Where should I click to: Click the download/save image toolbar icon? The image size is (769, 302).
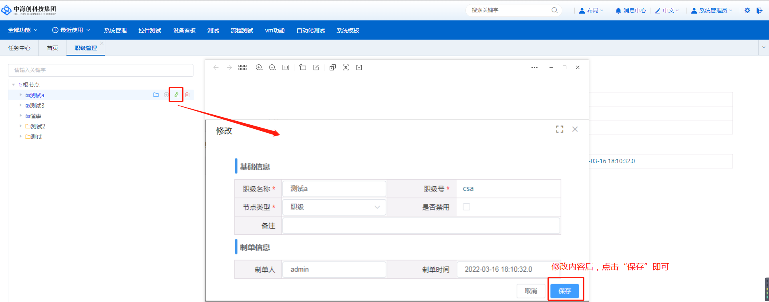tap(359, 68)
